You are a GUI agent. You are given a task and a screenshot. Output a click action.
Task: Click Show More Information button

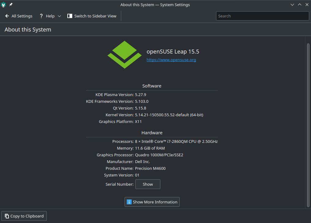click(152, 202)
